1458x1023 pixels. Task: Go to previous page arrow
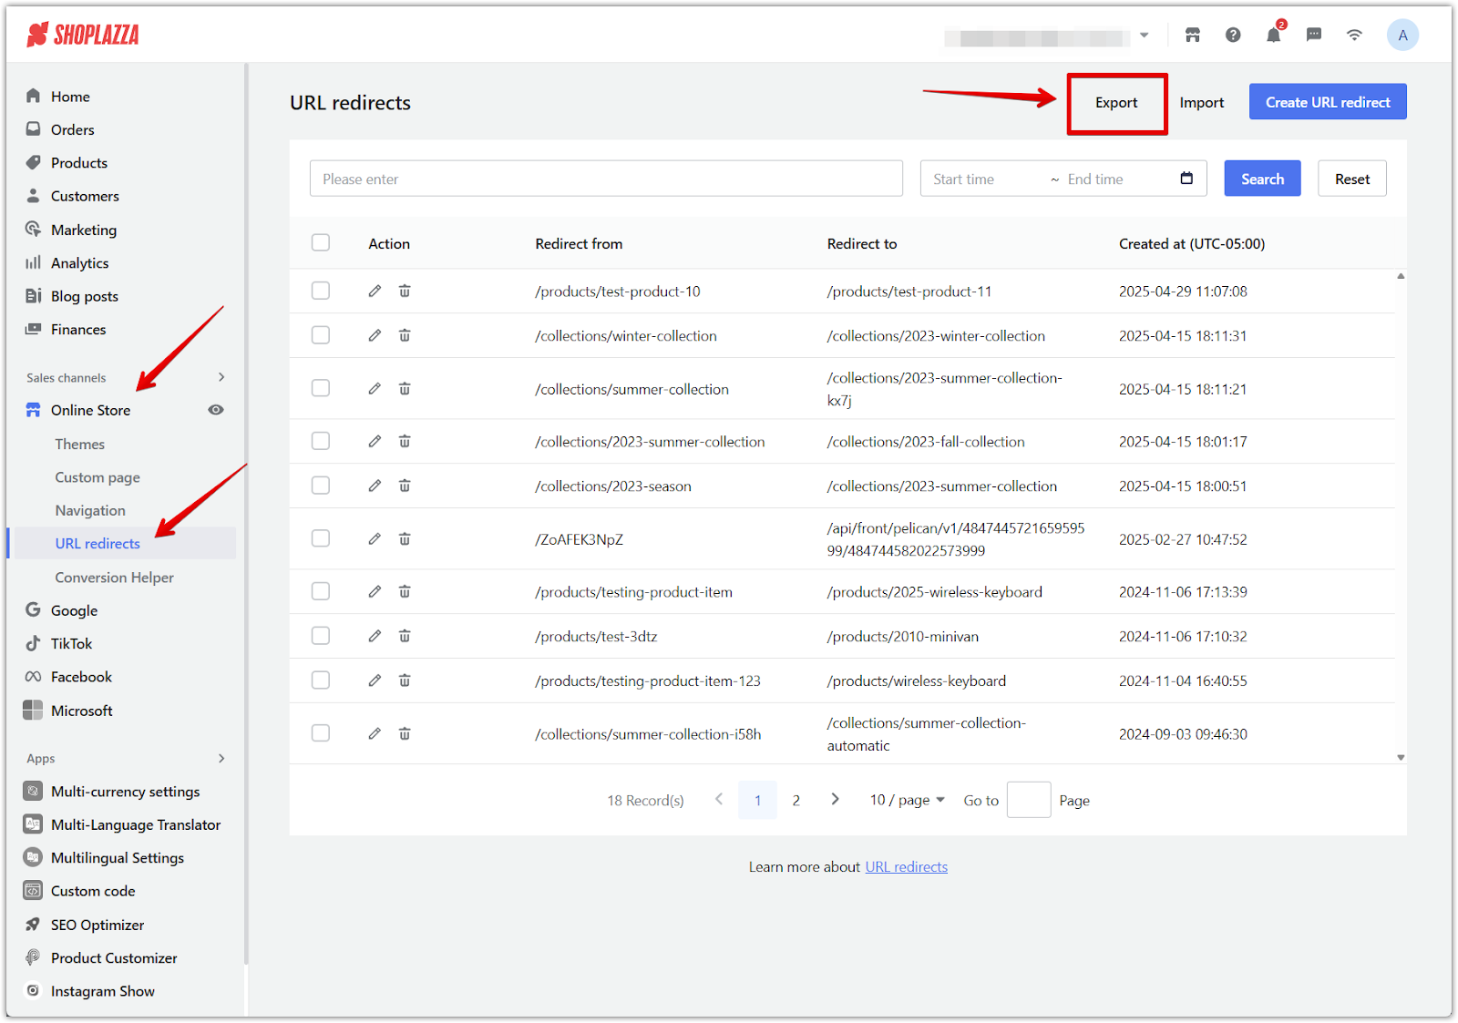[719, 799]
